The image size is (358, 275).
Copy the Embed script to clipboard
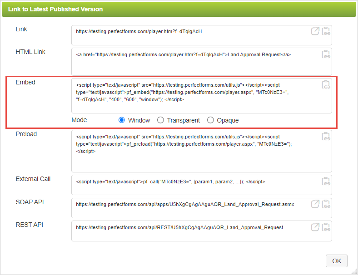(326, 84)
